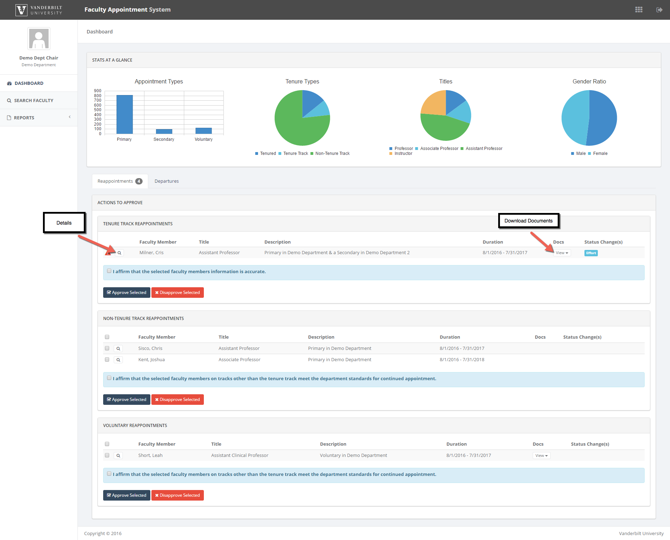Switch to the Departures tab
The width and height of the screenshot is (670, 540).
[x=167, y=181]
